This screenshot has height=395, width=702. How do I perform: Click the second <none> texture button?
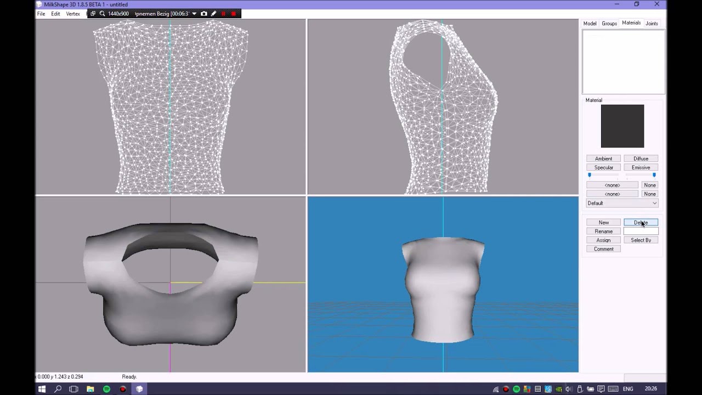(x=612, y=194)
